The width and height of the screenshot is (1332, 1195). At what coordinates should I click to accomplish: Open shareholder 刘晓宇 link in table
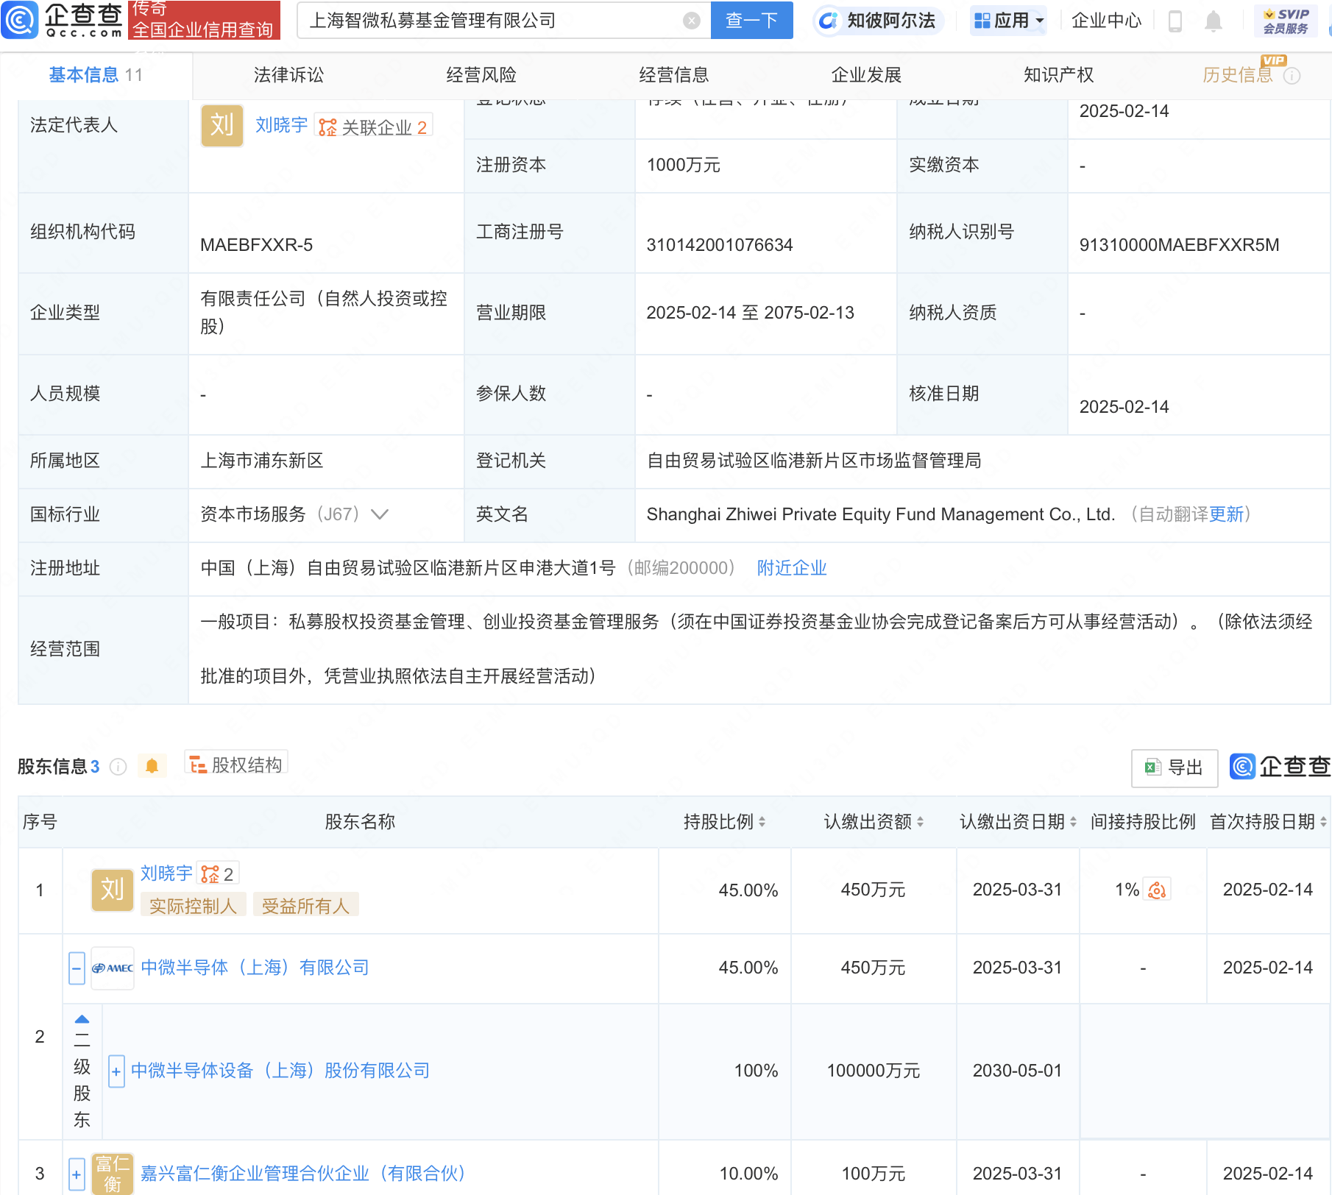click(166, 873)
